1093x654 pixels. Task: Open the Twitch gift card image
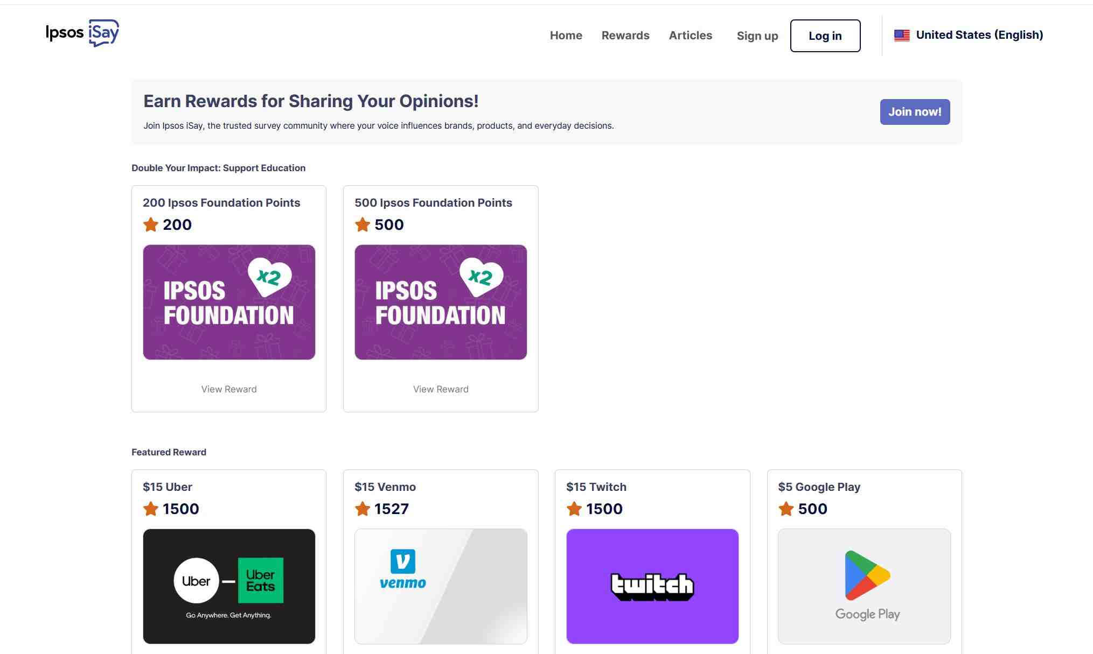tap(652, 586)
